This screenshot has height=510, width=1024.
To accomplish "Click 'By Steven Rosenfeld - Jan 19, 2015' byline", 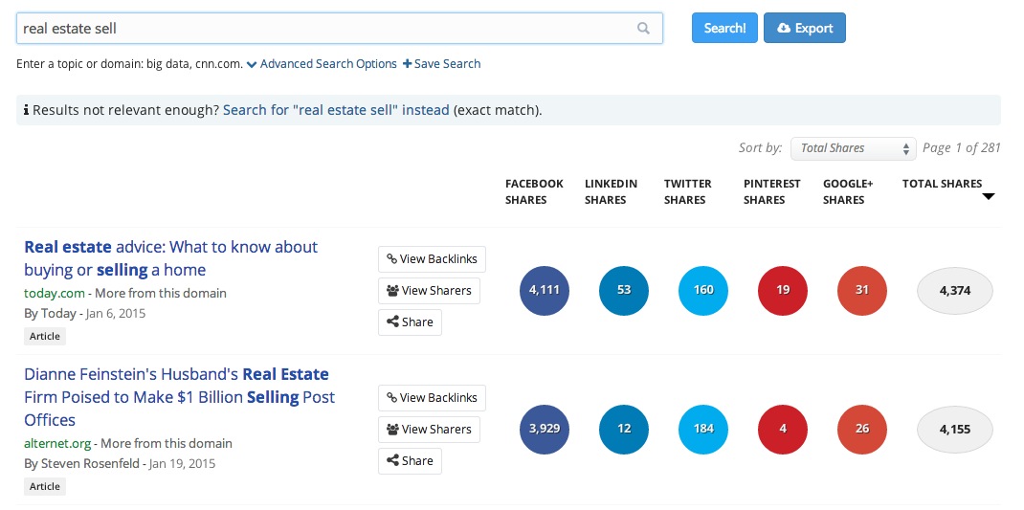I will (120, 464).
